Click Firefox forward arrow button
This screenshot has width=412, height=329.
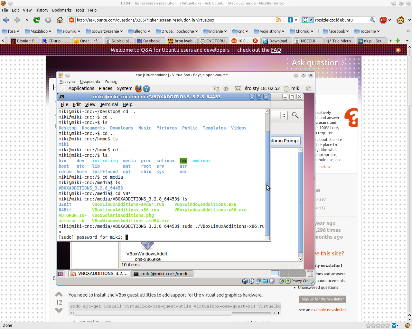[x=17, y=20]
